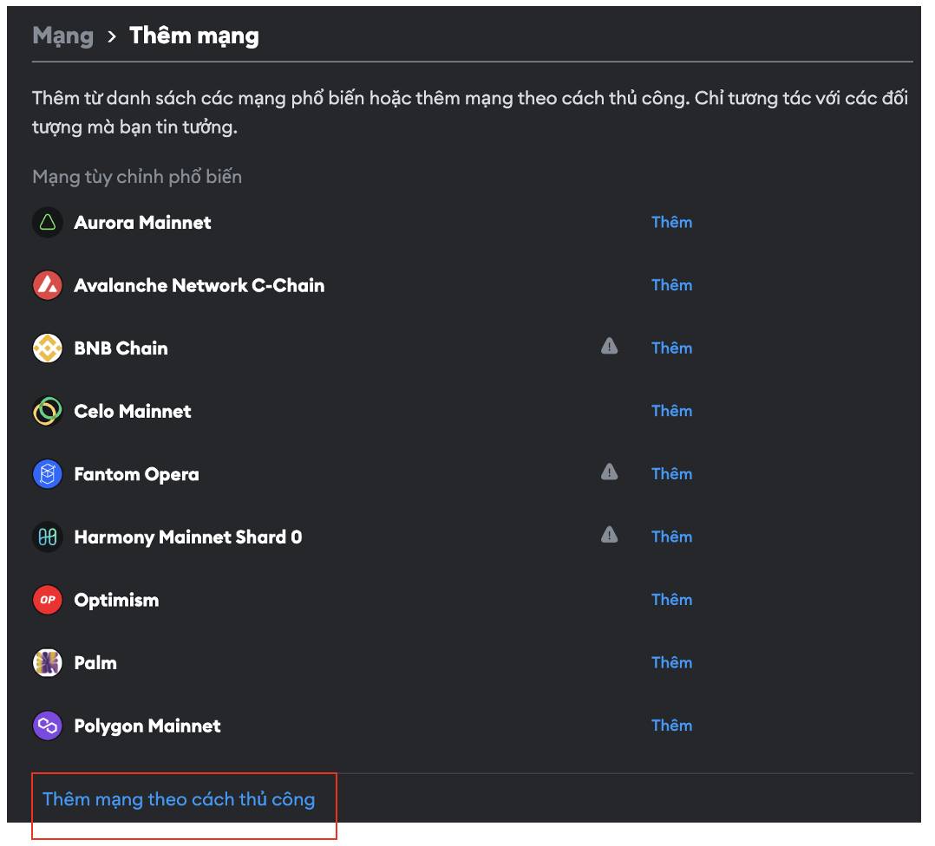935x846 pixels.
Task: Click the Fantom Opera logo icon
Action: 47,474
